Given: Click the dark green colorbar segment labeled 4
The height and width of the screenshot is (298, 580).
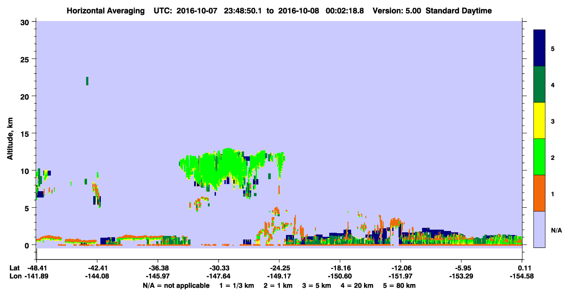Looking at the screenshot, I should 539,84.
